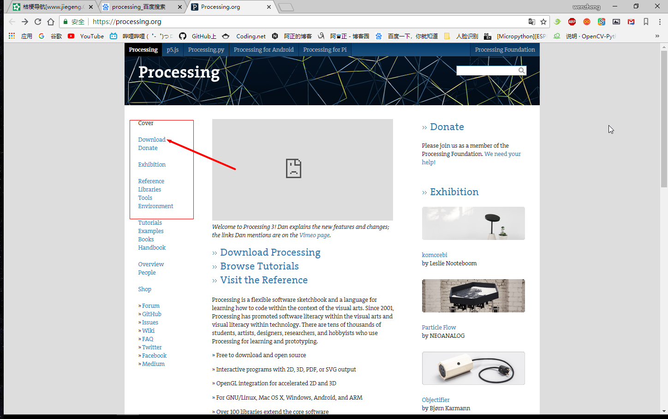Open the Environment sidebar link

tap(155, 206)
